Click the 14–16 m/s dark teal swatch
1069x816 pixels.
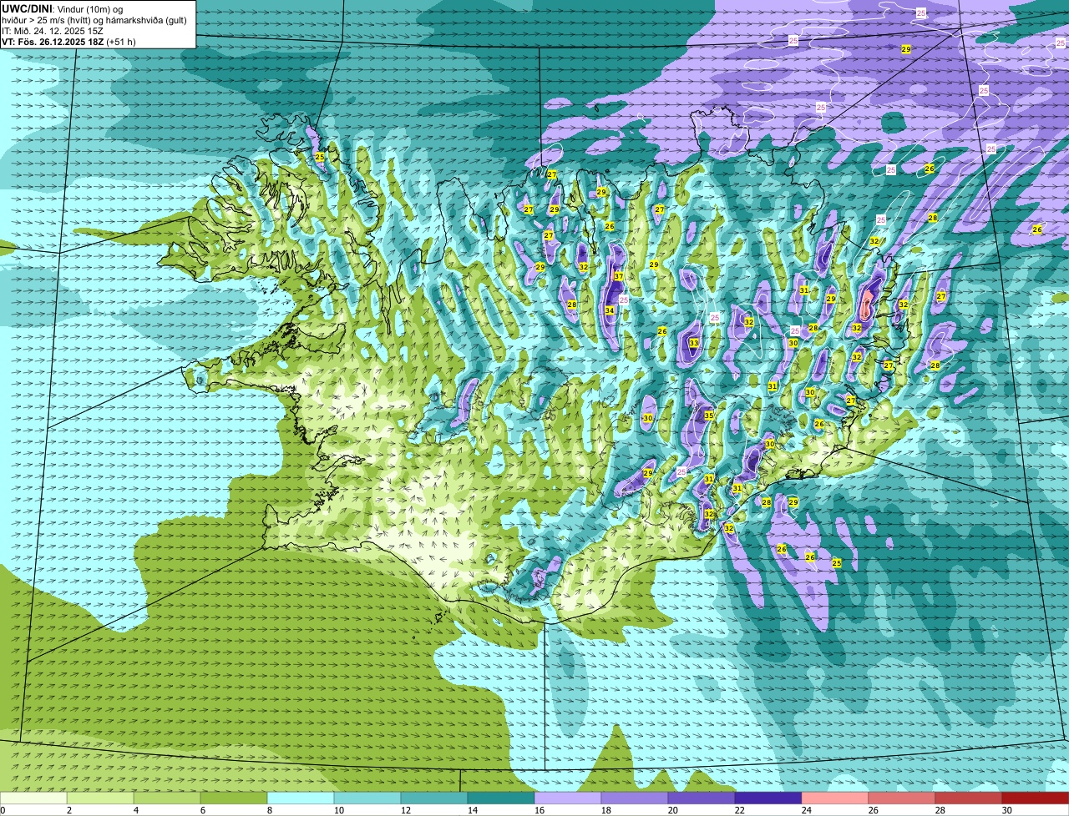501,798
